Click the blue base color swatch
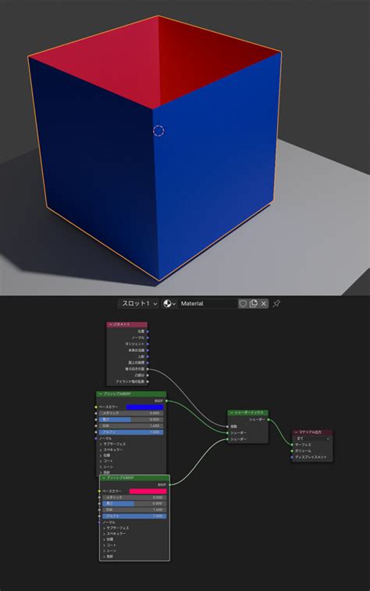The image size is (370, 591). point(145,407)
